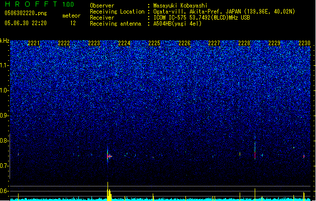Click the kHz axis unit label
Screen dimensions: 316x201
point(5,41)
